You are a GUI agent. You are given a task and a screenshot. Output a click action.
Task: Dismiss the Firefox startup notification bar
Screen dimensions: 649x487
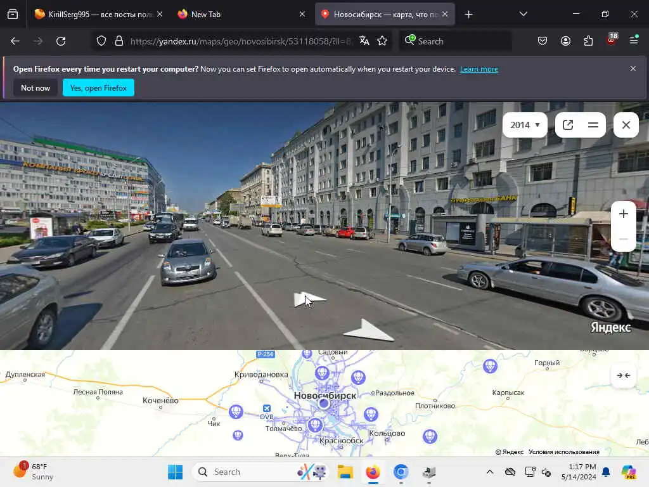[633, 68]
